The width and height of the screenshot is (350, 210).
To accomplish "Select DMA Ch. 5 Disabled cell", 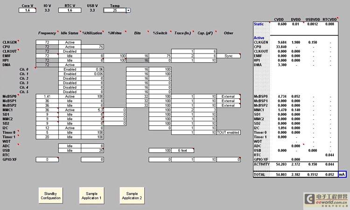I will click(70, 92).
